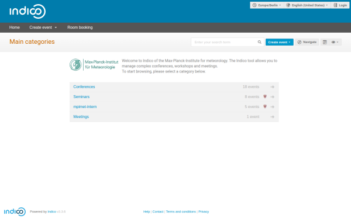Click the Help link in the footer

146,211
